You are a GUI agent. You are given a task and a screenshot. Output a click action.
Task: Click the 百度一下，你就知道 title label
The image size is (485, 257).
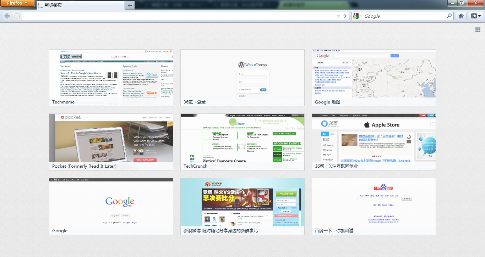click(334, 231)
